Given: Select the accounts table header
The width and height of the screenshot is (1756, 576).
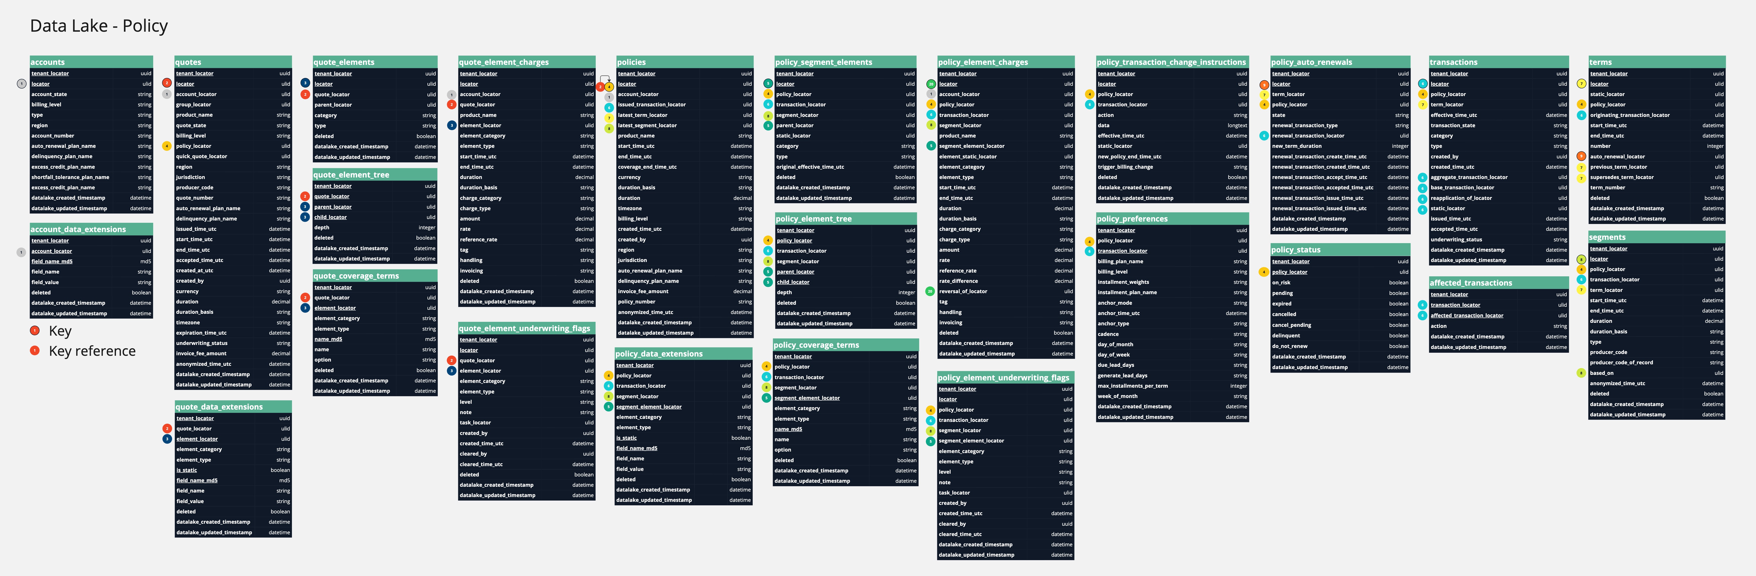Looking at the screenshot, I should point(91,62).
